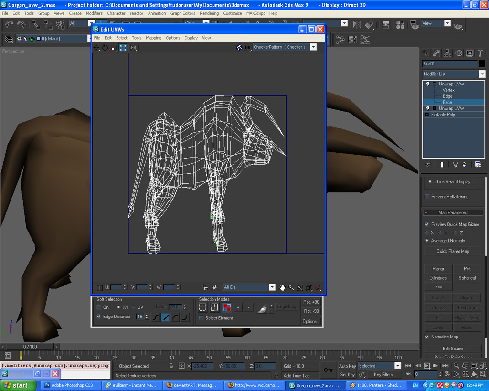Activate the Freeform Mode tool in Edit UVWs
Viewport: 489px width, 391px height.
coord(123,48)
